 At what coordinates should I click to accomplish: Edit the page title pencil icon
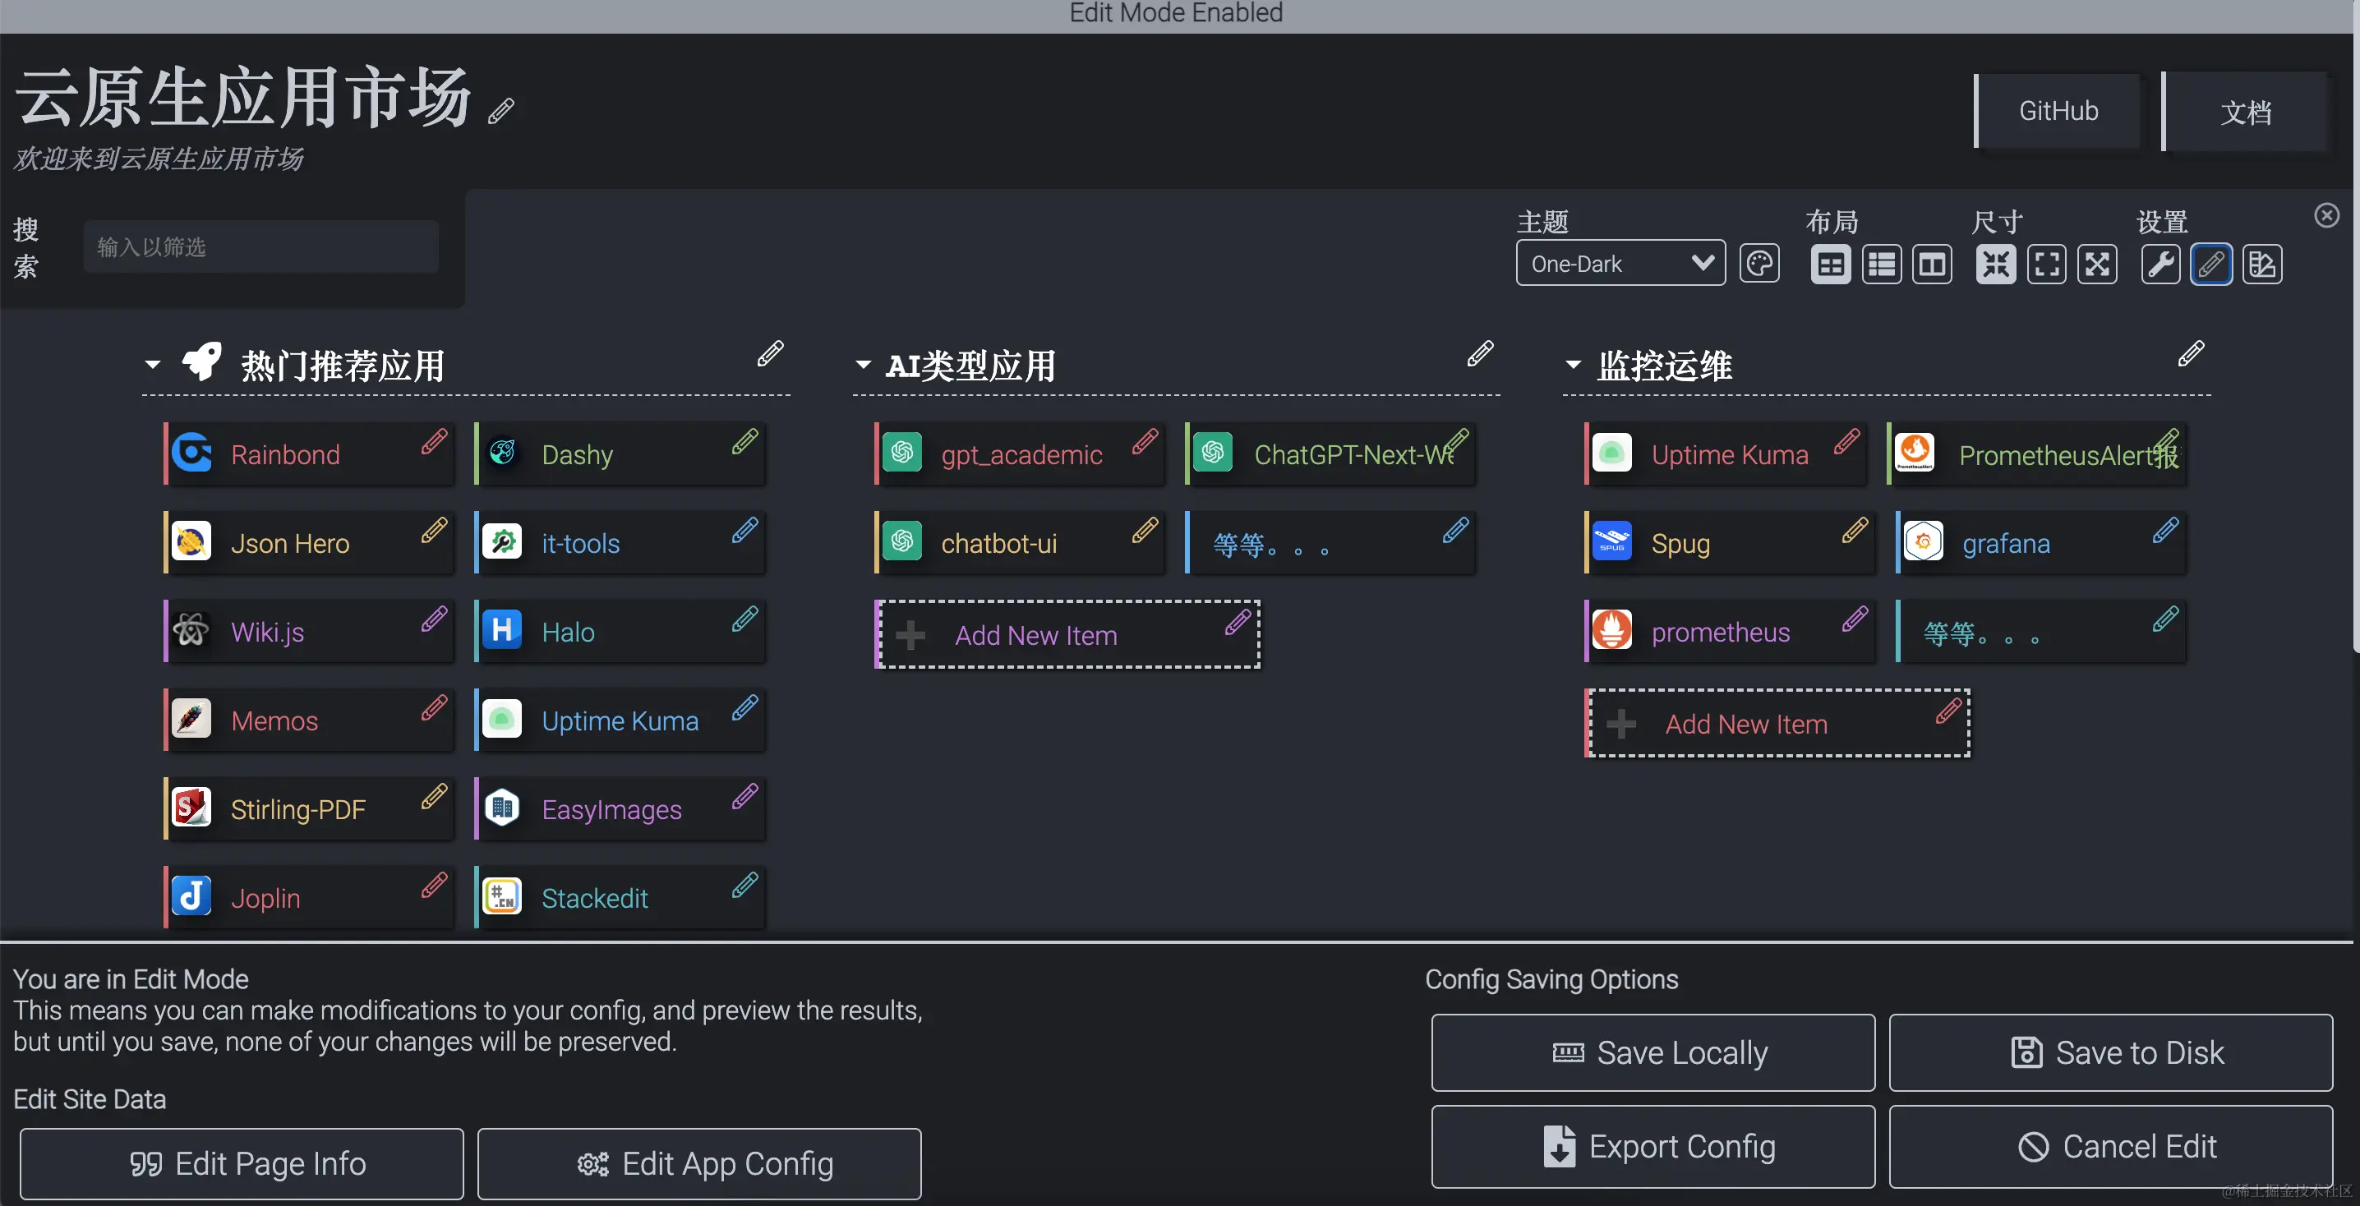pyautogui.click(x=501, y=111)
